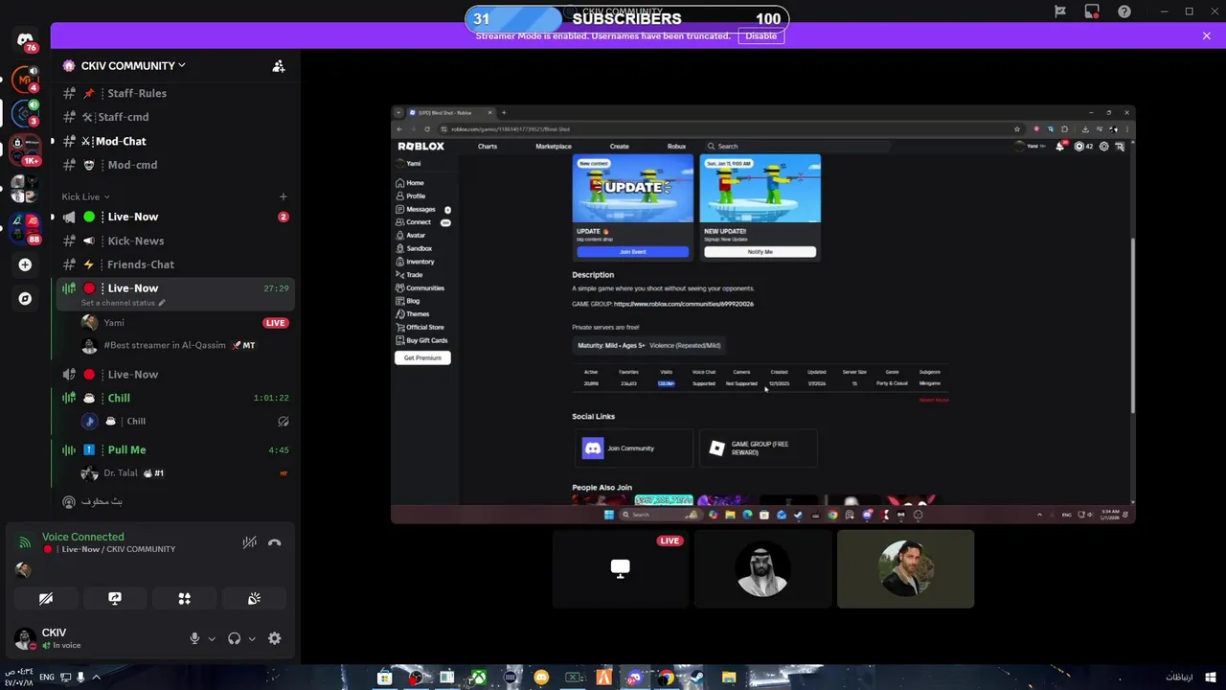Open microphone input options arrow
This screenshot has width=1226, height=690.
click(212, 639)
